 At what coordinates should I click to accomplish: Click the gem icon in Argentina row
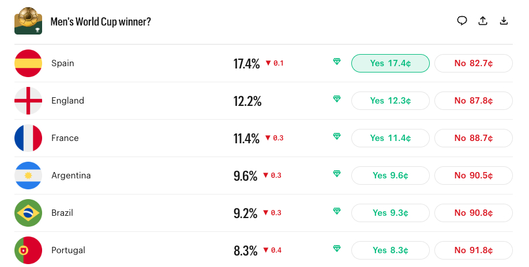point(337,174)
